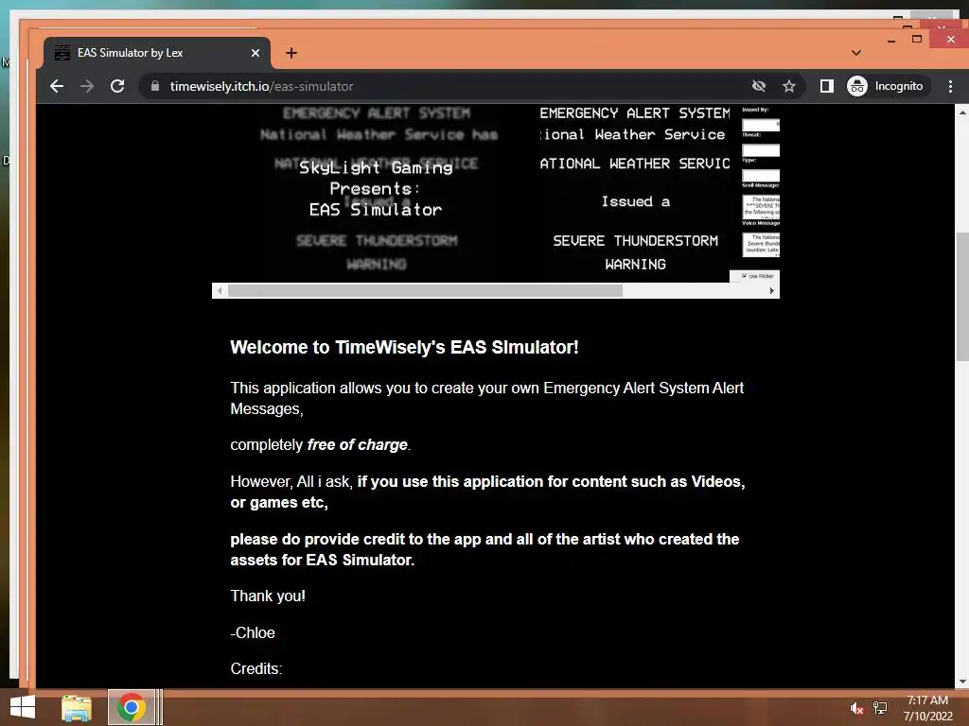This screenshot has width=969, height=726.
Task: Click the padlock site info icon
Action: click(x=155, y=86)
